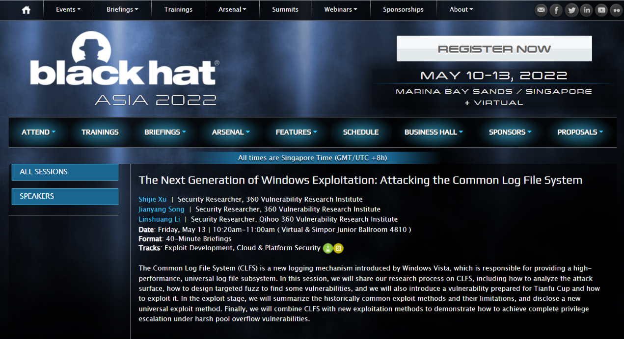Viewport: 624px width, 339px height.
Task: Expand the PROPOSALS dropdown menu
Action: click(580, 132)
